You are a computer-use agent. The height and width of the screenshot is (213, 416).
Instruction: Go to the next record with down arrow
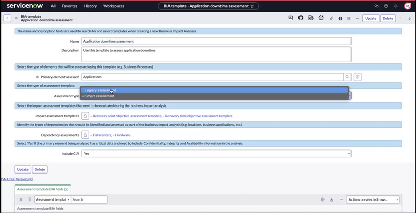[x=409, y=18]
